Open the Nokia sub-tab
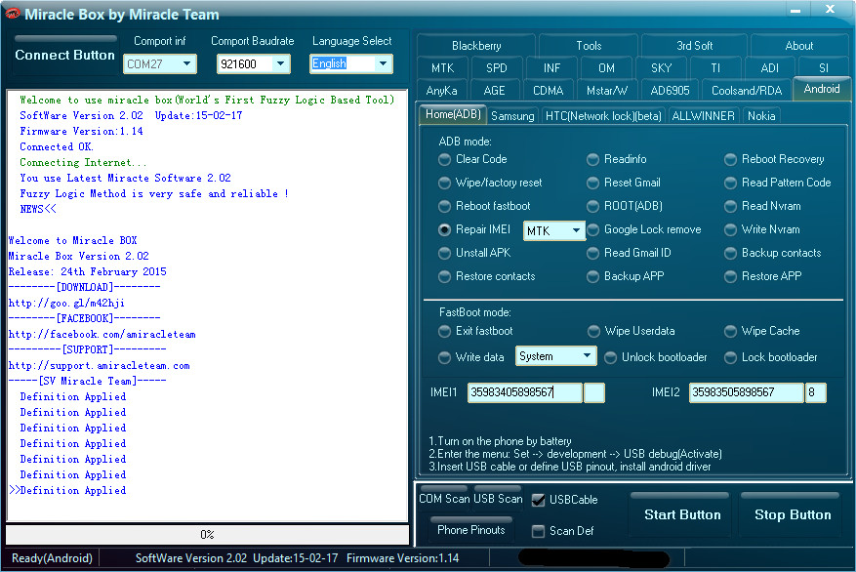Screen dimensions: 856x572 [x=761, y=116]
